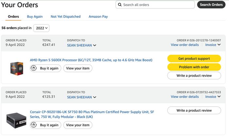Click the Corsair SF750 PSU thumbnail
The width and height of the screenshot is (229, 137).
tap(16, 120)
